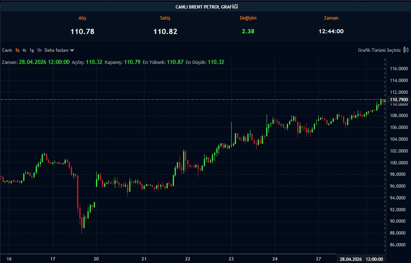Select the 1s timeframe

17,50
